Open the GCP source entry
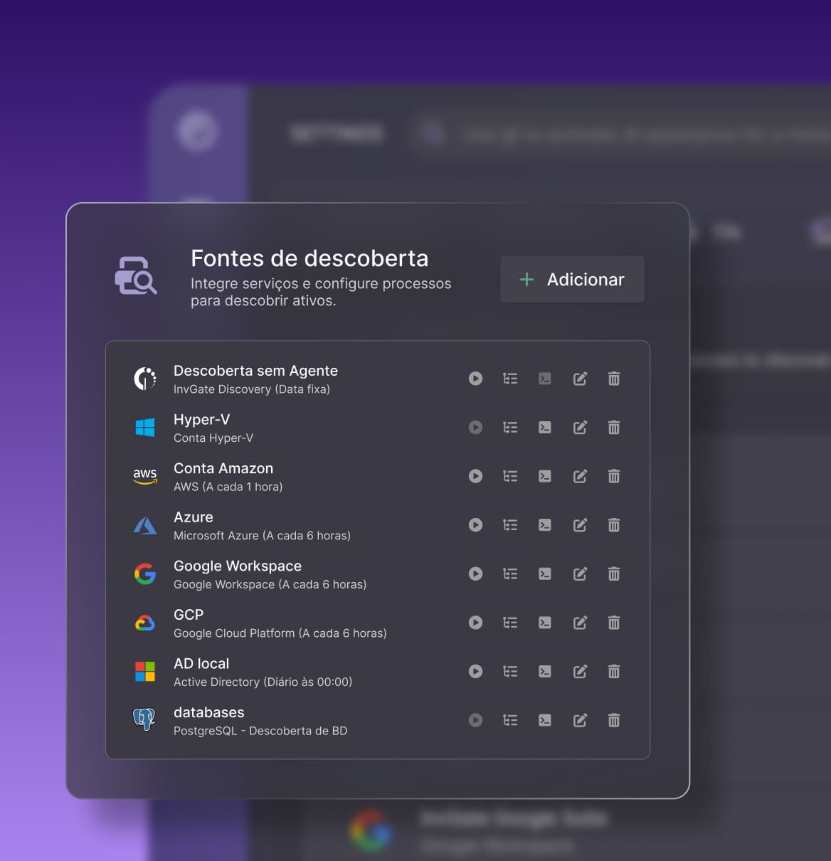831x861 pixels. click(x=189, y=615)
